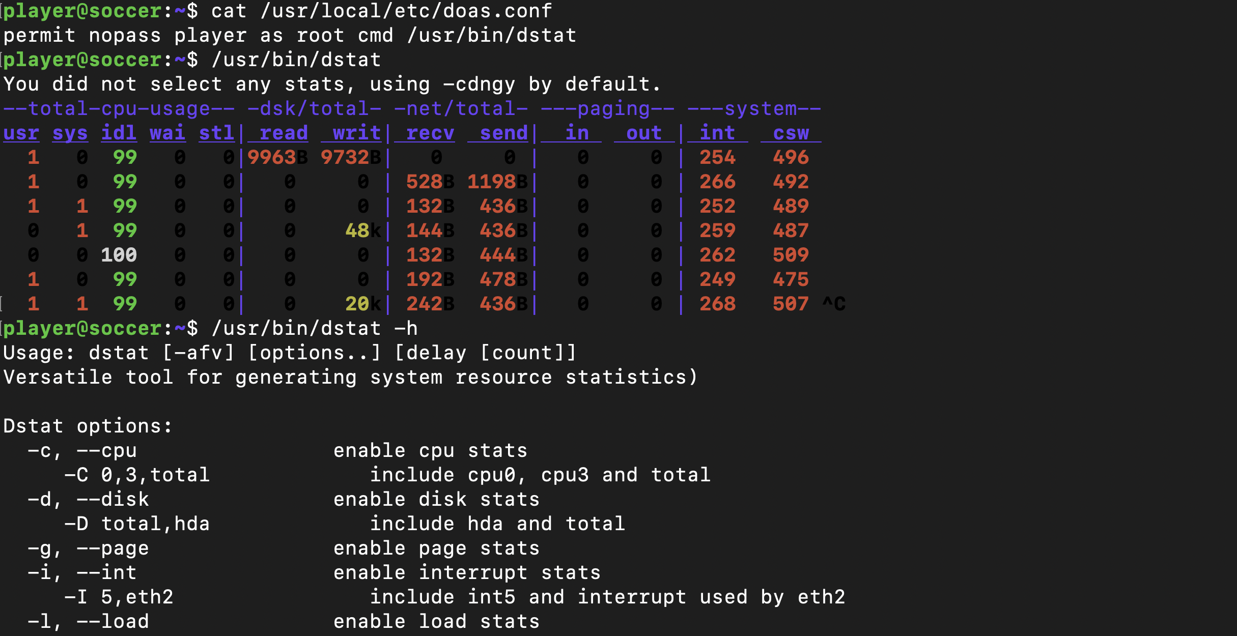
Task: Click 'enable interrupt stats' description
Action: tap(467, 572)
